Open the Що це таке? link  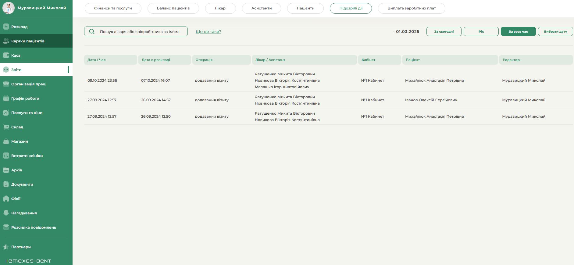(208, 31)
